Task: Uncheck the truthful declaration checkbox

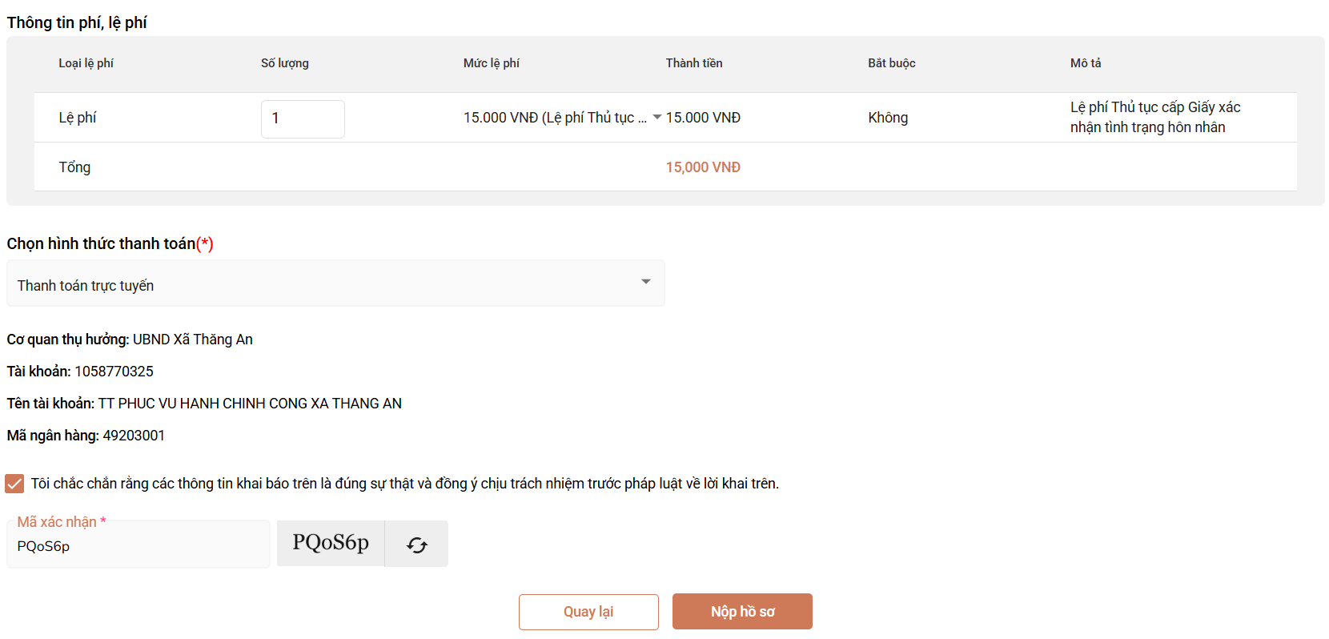Action: click(14, 484)
